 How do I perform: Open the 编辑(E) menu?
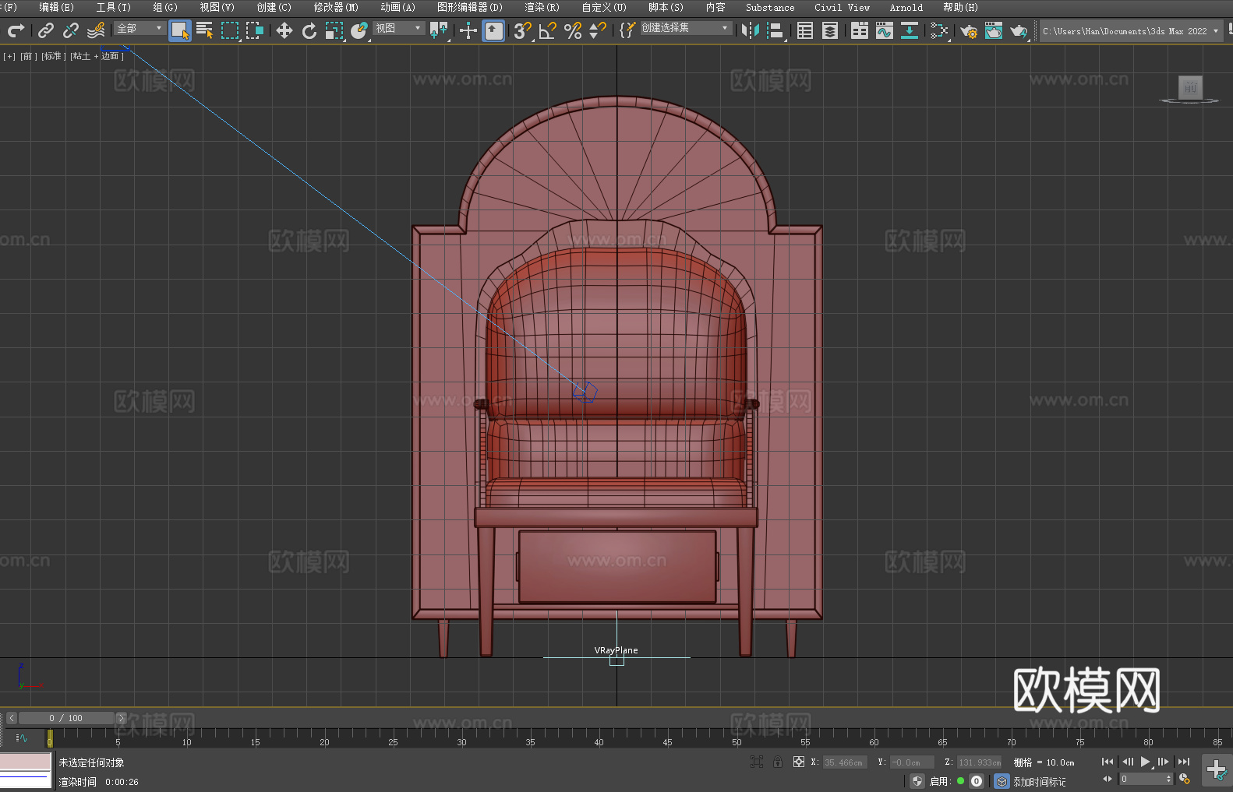56,7
